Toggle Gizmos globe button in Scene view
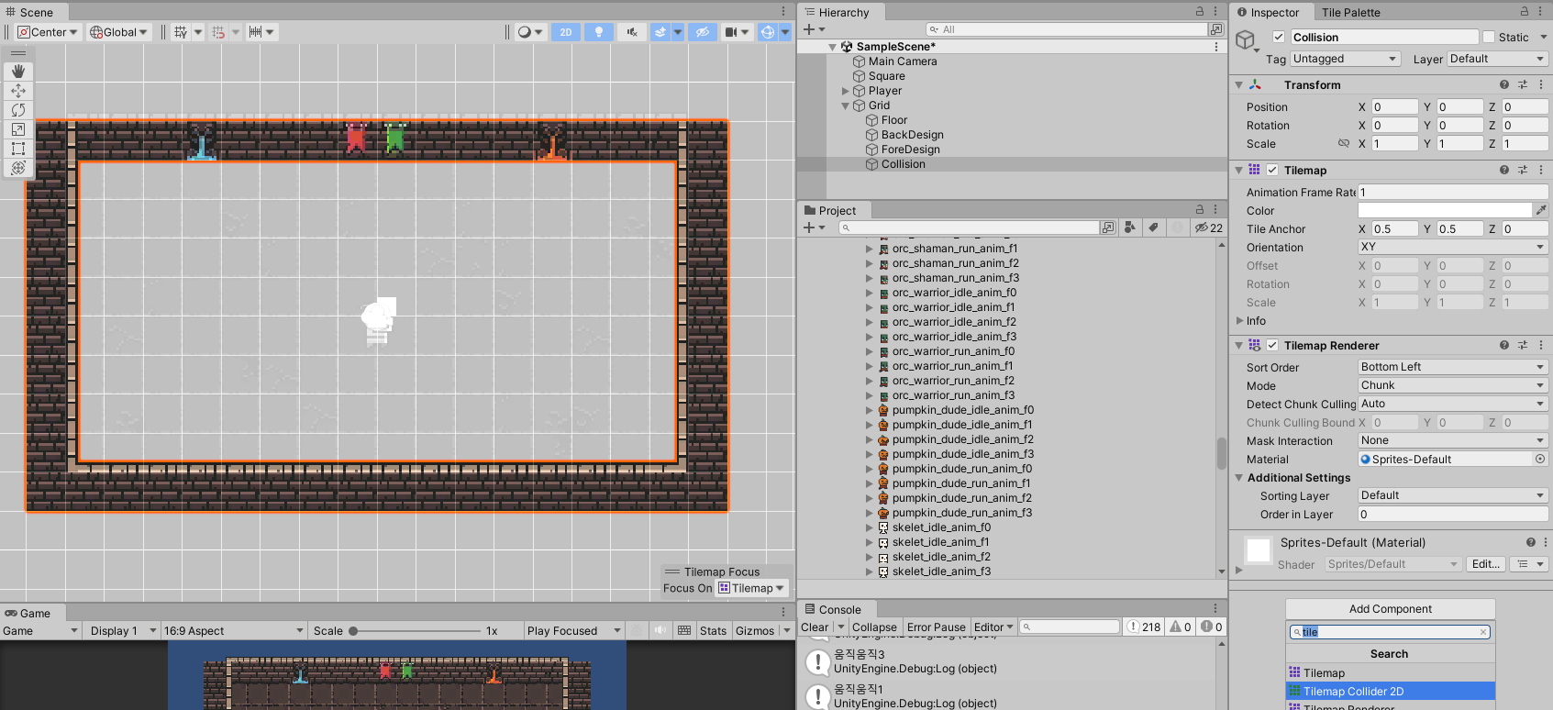The image size is (1553, 710). [768, 32]
